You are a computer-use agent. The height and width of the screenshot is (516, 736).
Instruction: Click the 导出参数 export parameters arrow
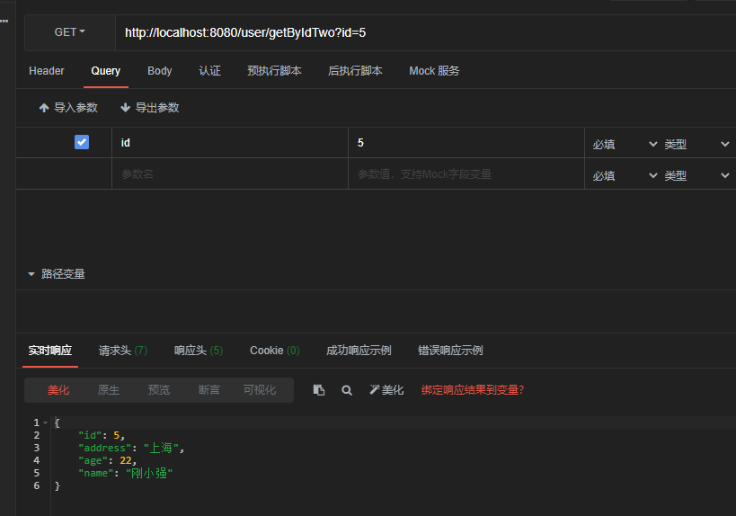[126, 108]
